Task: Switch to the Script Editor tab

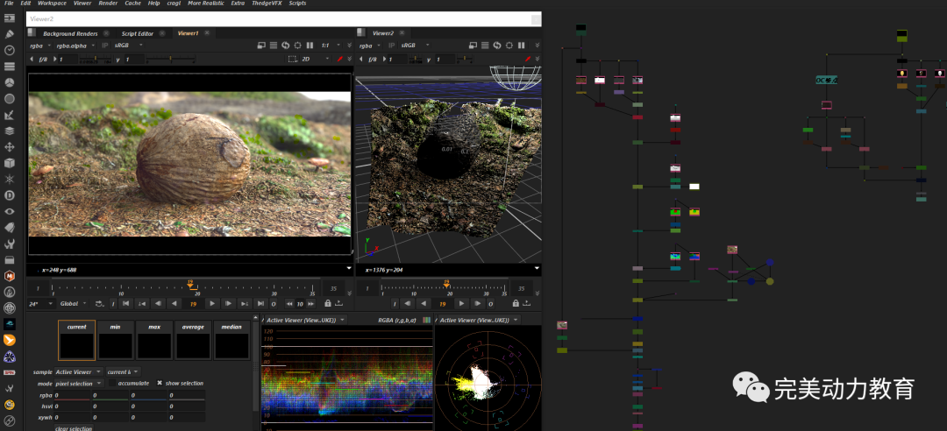Action: point(137,33)
